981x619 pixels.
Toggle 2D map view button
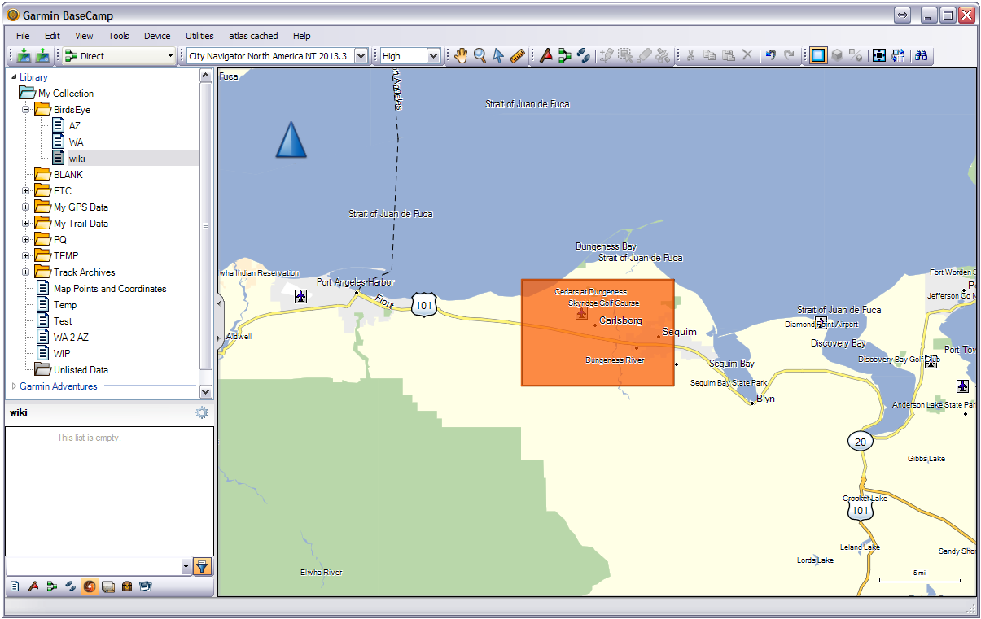click(x=818, y=55)
